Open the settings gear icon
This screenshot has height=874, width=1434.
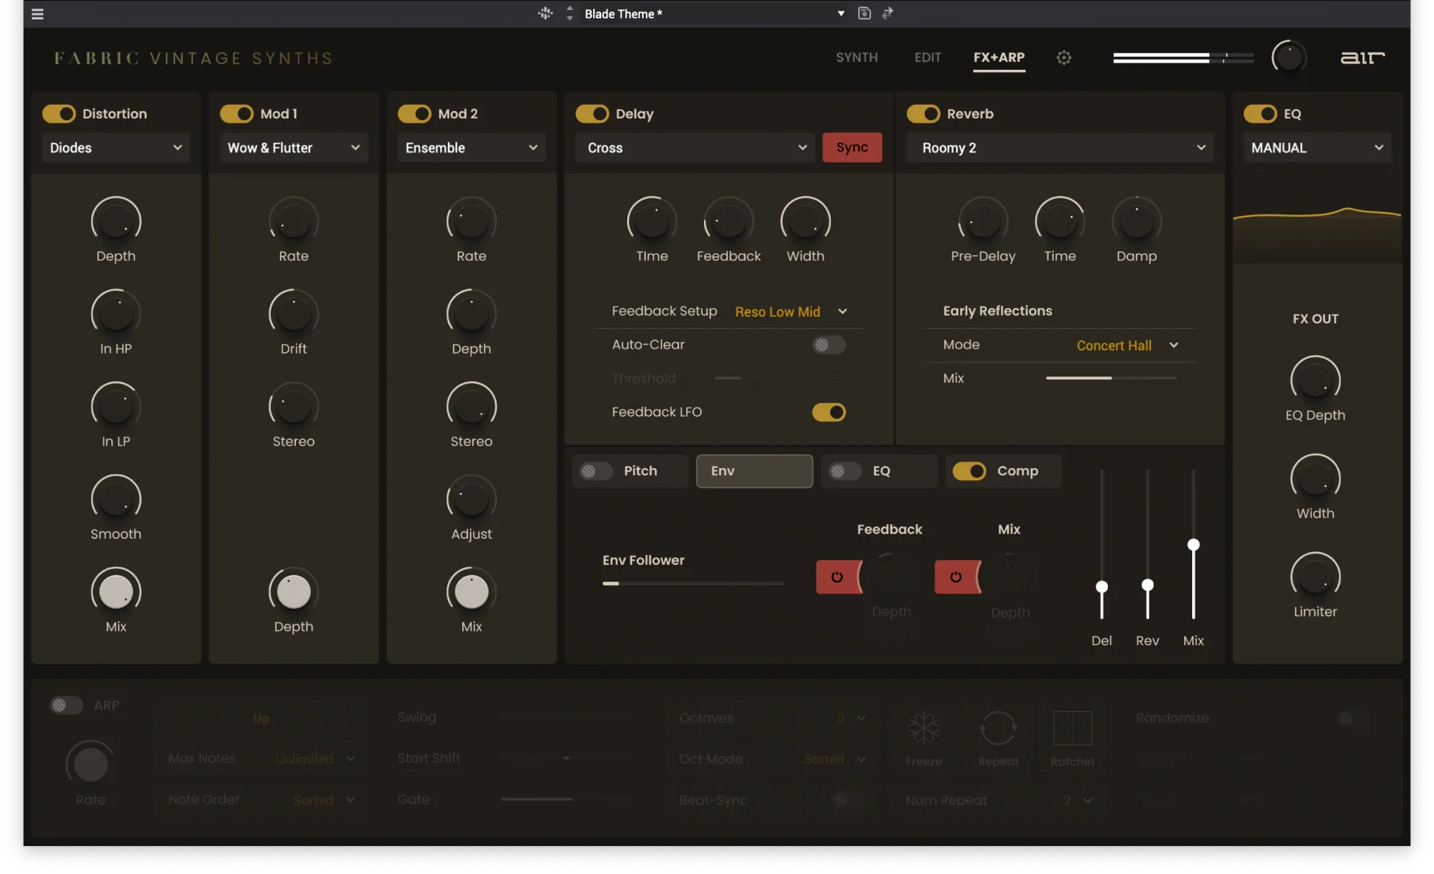pos(1063,58)
